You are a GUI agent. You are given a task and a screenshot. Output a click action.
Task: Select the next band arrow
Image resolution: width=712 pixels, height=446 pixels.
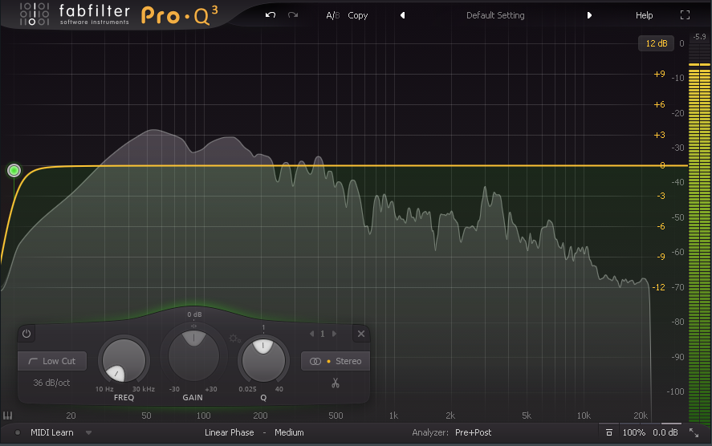(334, 334)
